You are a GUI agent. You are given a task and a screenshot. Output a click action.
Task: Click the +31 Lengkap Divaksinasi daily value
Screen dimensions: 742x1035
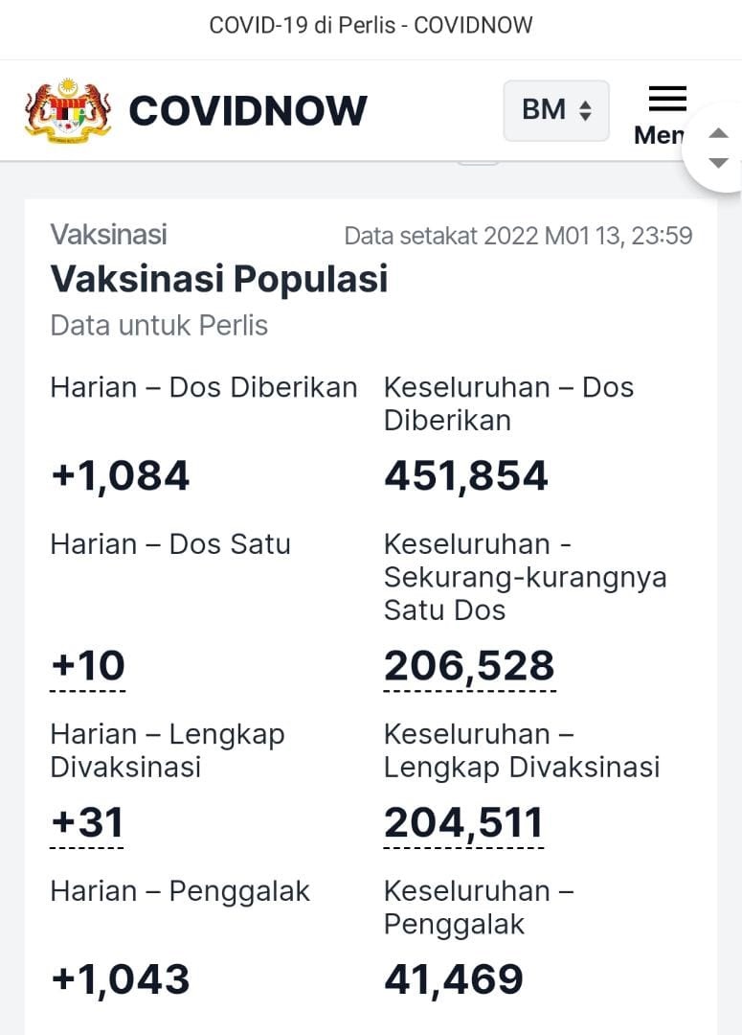(87, 822)
